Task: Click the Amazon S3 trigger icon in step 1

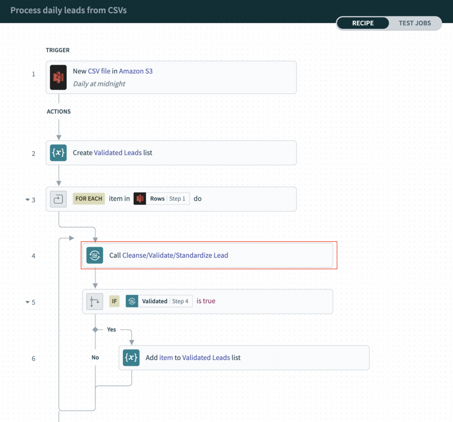Action: (x=58, y=76)
